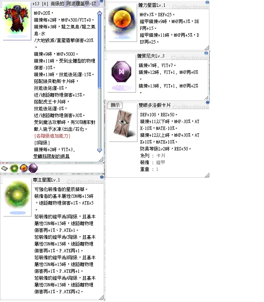Click the 精煉+7時, VIT+7 line
The height and width of the screenshot is (302, 264).
coord(157,66)
